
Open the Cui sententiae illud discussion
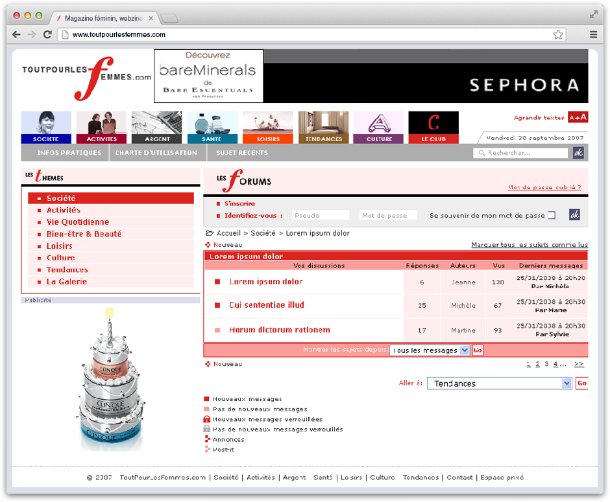(x=266, y=305)
